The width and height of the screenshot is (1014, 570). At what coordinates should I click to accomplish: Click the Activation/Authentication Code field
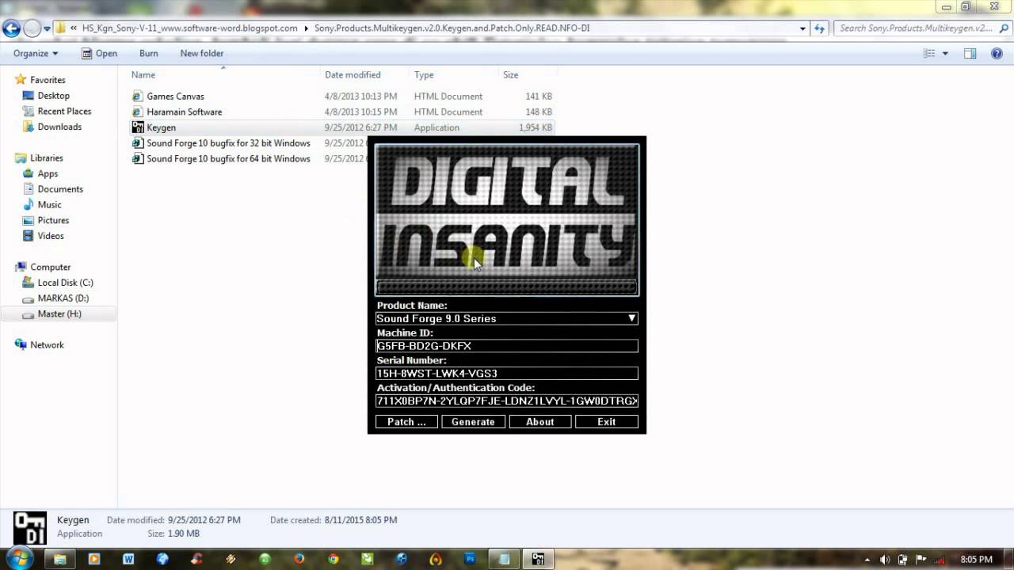click(507, 401)
